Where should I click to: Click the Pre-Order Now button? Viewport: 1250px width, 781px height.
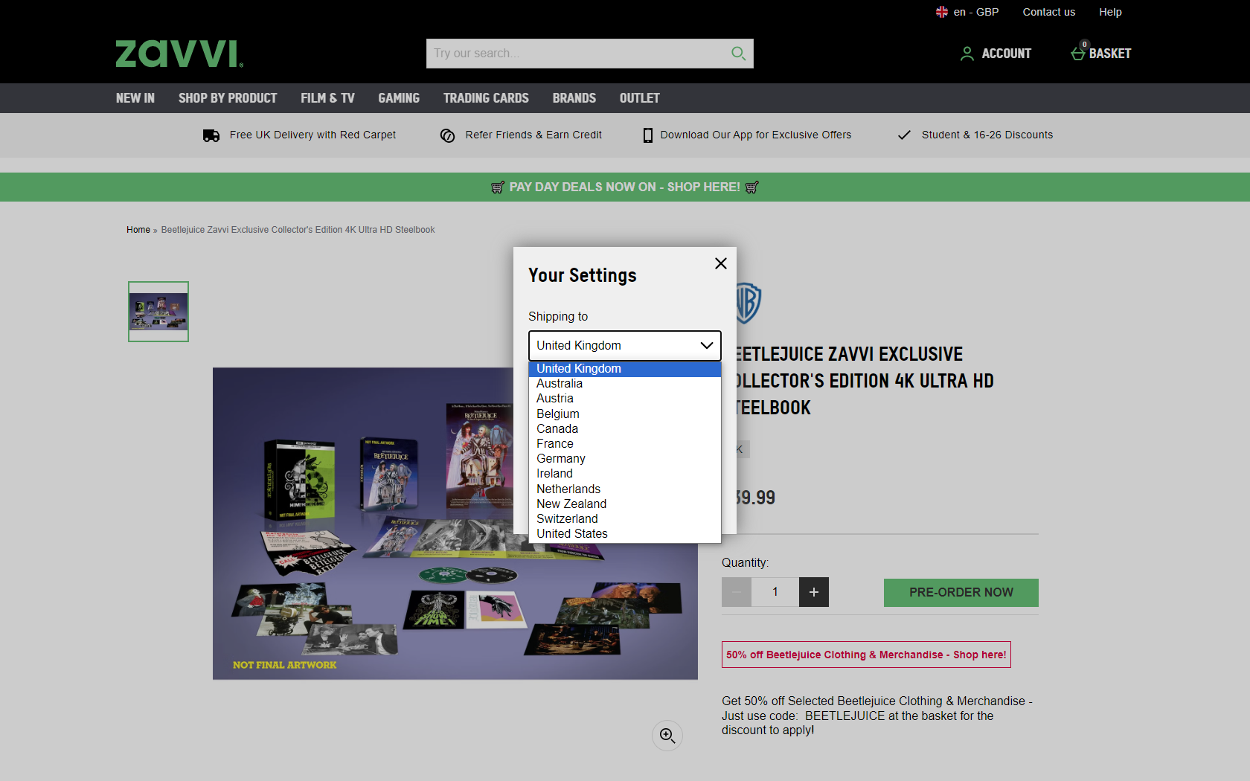coord(961,593)
